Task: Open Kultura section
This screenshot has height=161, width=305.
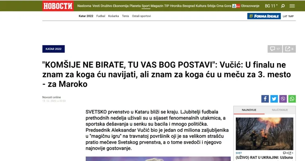Action: 201,6
